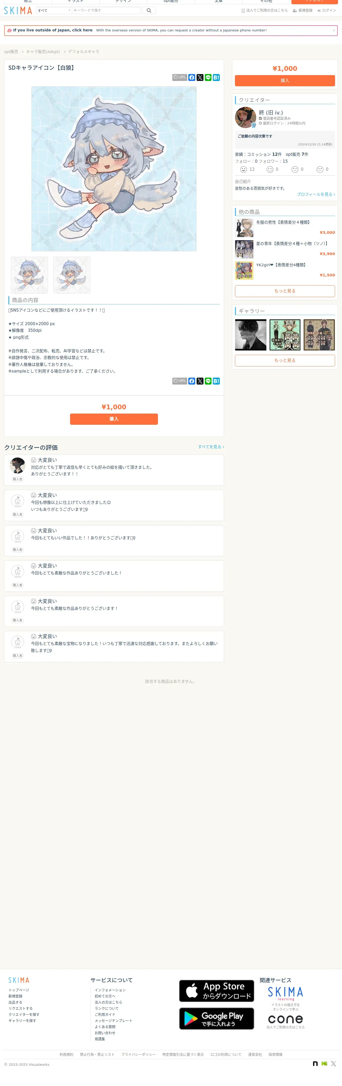Go to デフォルメキャラ breadcrumb
The image size is (342, 1086).
click(x=83, y=51)
